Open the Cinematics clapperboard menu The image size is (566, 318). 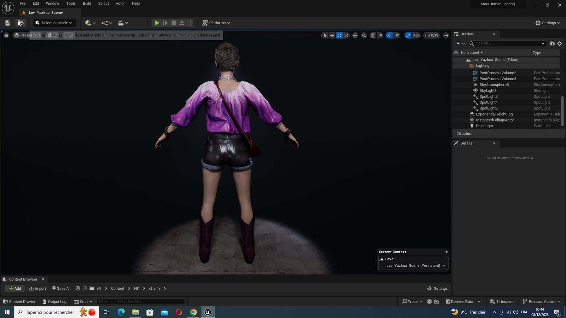tap(123, 23)
